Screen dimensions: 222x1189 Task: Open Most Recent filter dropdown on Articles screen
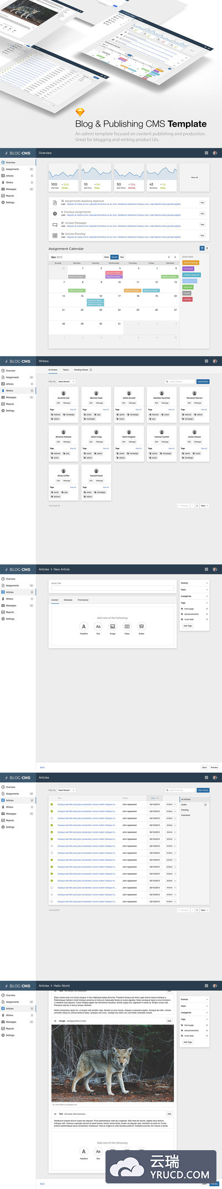[x=66, y=790]
